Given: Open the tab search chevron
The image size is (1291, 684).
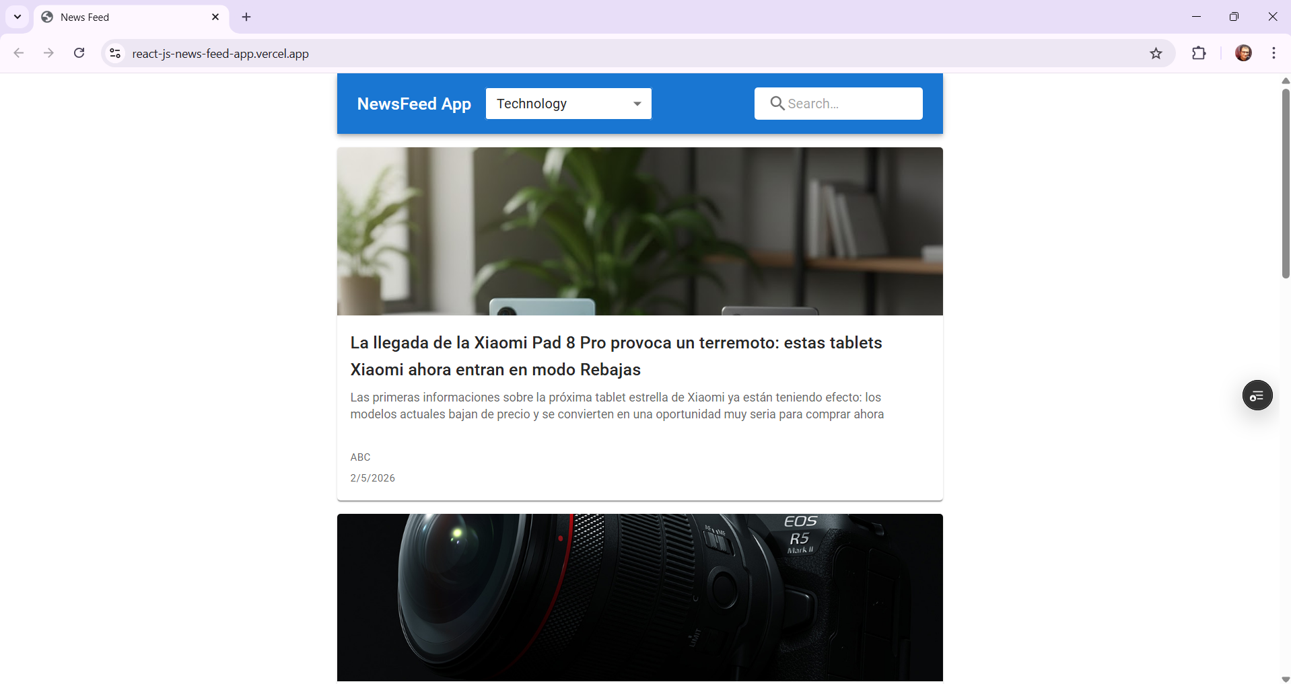Looking at the screenshot, I should point(17,17).
